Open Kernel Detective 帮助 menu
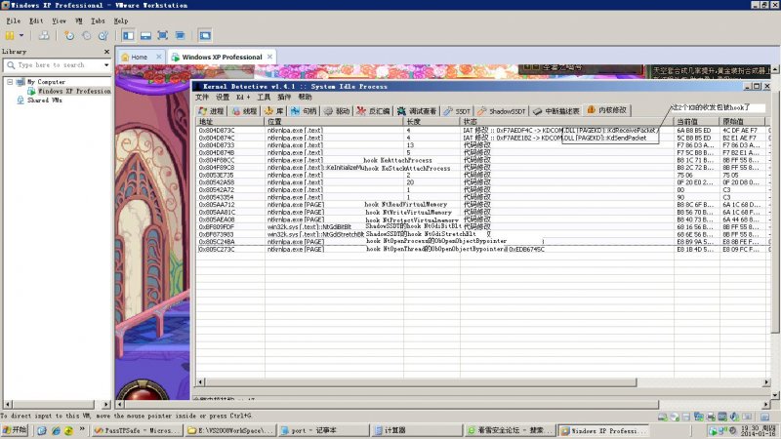The image size is (781, 439). [x=305, y=97]
